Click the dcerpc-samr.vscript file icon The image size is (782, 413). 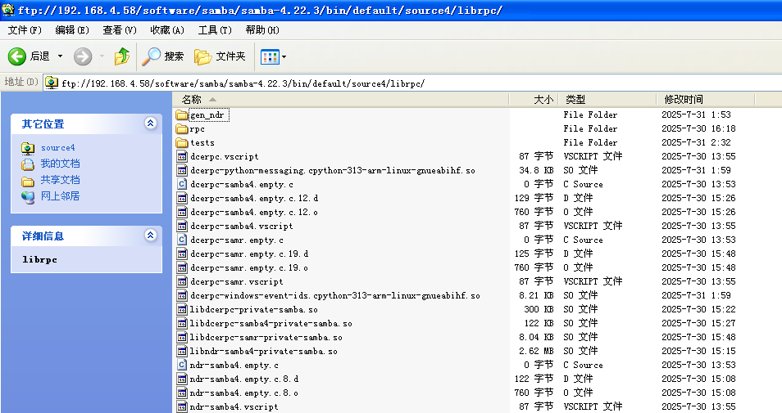[x=182, y=281]
